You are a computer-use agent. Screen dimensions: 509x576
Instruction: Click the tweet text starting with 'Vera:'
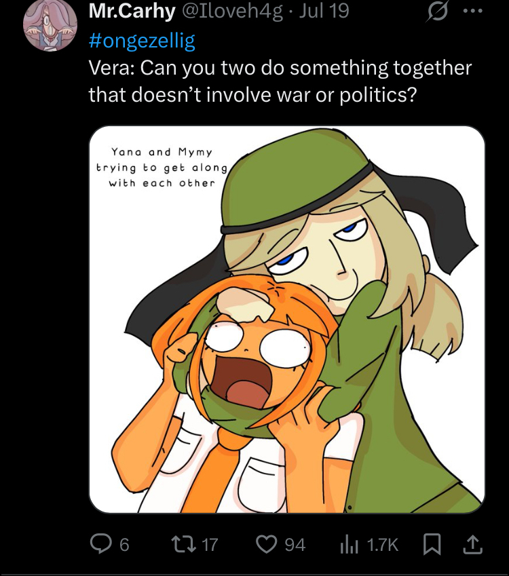(280, 81)
